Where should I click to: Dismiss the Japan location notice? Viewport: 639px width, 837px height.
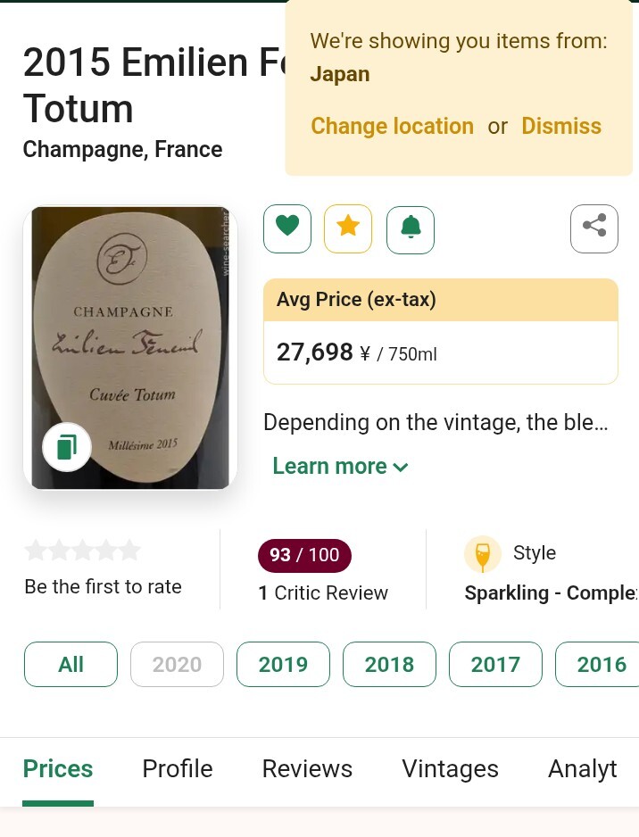(x=561, y=126)
